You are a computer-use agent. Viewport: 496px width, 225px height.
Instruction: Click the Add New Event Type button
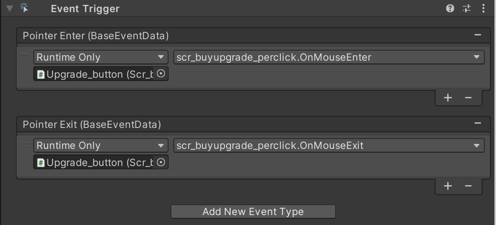[x=253, y=212]
